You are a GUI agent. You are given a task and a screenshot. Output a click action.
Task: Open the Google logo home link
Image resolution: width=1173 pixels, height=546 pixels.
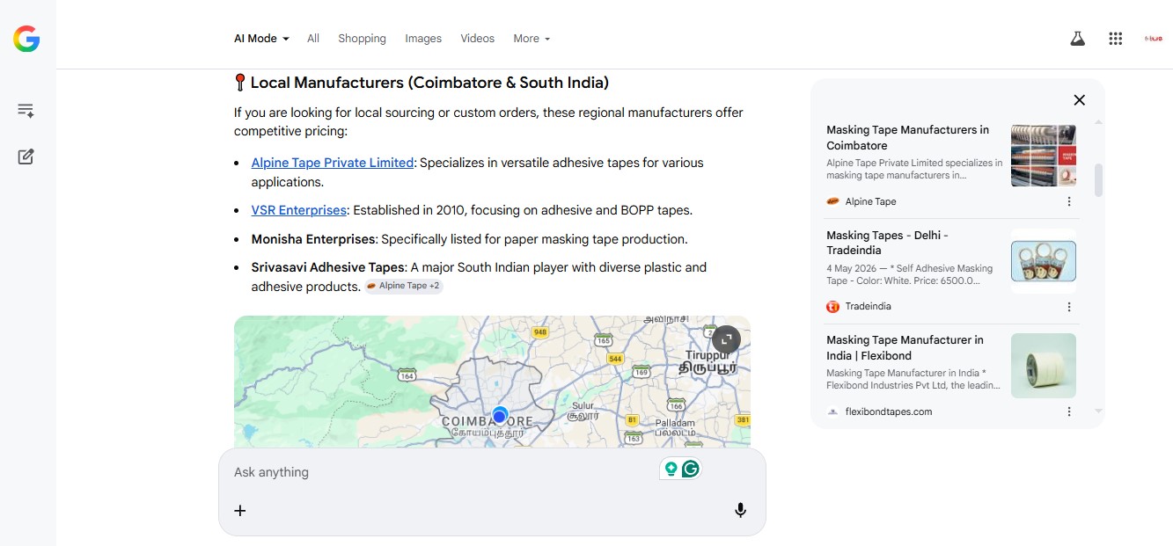coord(26,39)
